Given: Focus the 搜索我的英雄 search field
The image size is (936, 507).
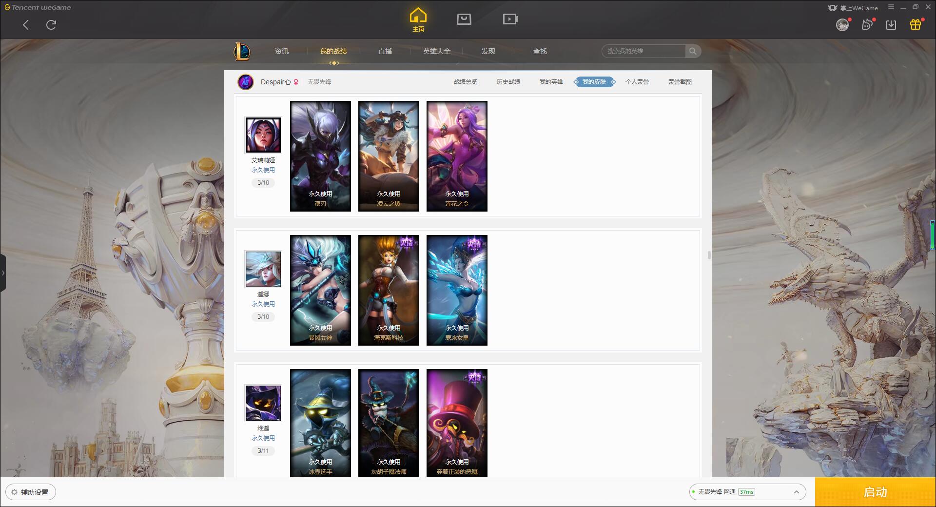Looking at the screenshot, I should (643, 51).
